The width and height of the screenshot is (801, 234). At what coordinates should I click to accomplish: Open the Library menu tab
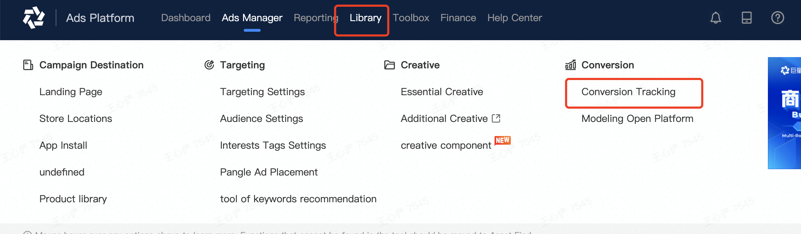365,18
